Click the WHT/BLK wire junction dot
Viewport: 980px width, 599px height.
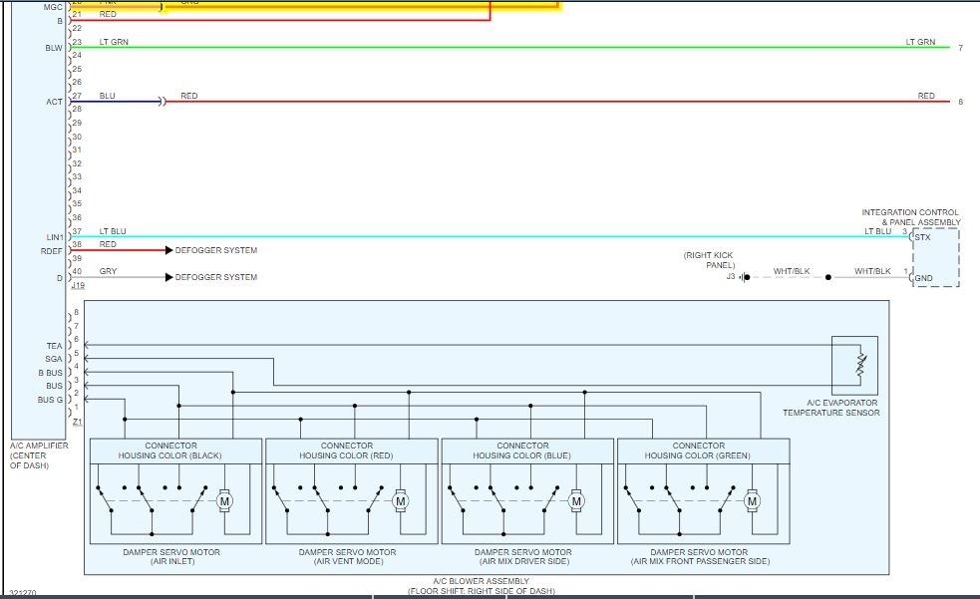click(x=828, y=277)
